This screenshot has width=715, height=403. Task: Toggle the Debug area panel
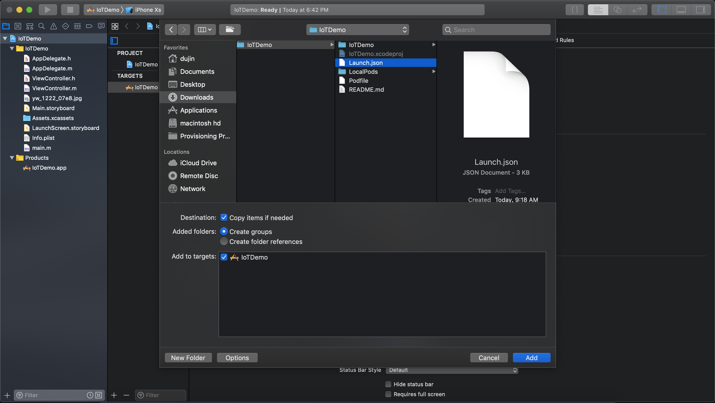click(x=681, y=10)
